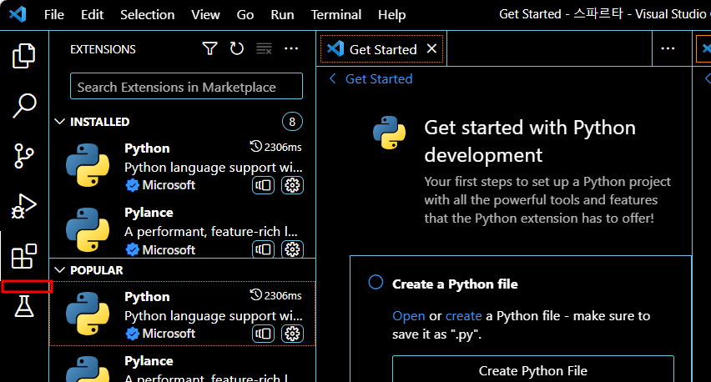Screen dimensions: 711x382
Task: Click the Open link for Python file
Action: [x=409, y=316]
